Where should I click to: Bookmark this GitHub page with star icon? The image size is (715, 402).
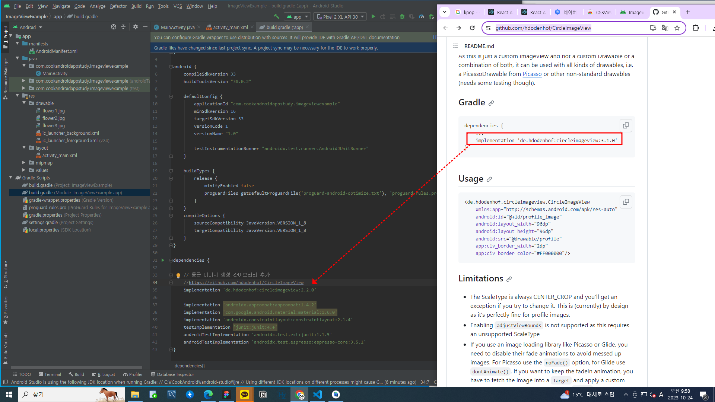point(677,28)
